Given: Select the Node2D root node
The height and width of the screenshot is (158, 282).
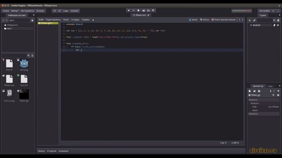Looking at the screenshot, I should [256, 25].
